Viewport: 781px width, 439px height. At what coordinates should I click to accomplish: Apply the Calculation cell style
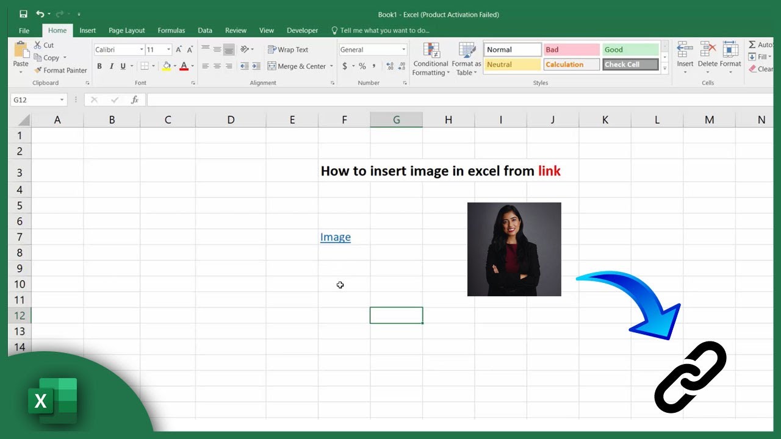tap(571, 64)
